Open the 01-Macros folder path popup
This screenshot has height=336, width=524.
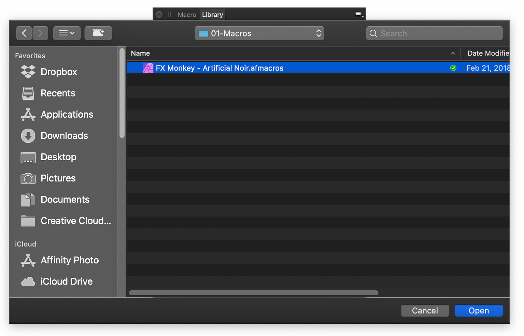[259, 33]
